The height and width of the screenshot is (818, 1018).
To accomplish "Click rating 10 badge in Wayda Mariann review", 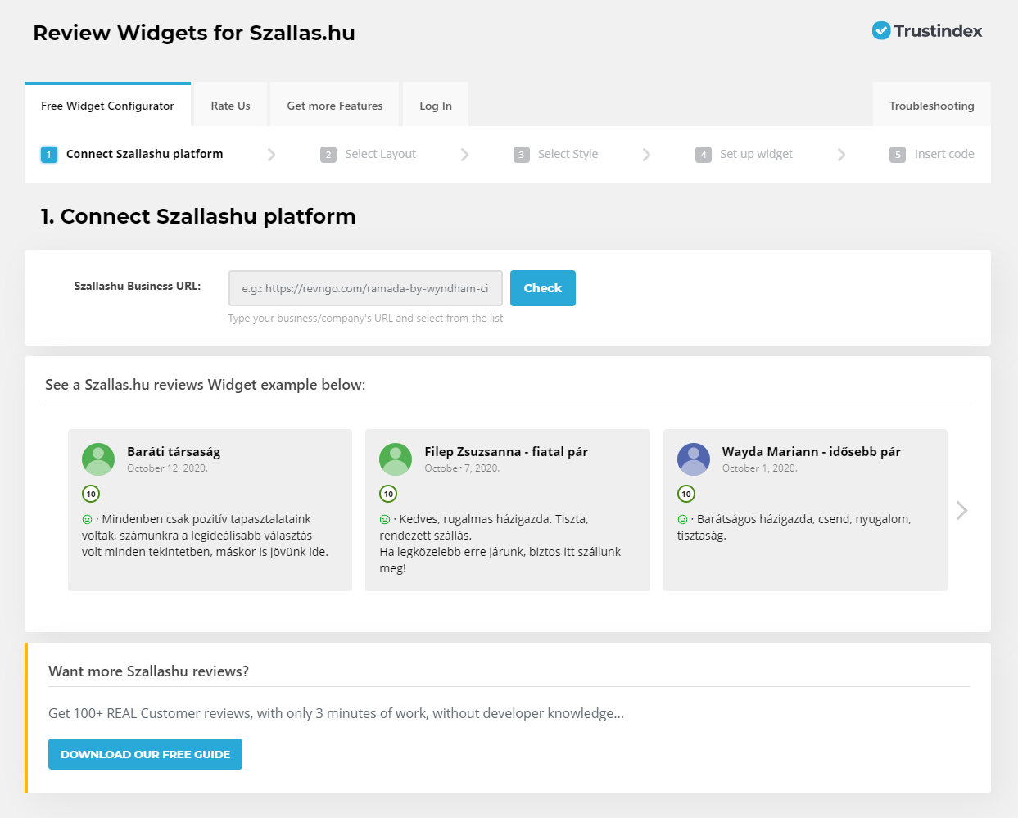I will coord(686,494).
